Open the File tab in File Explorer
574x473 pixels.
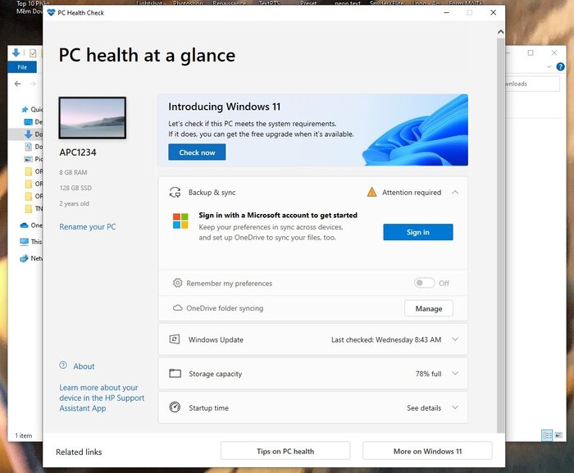pyautogui.click(x=22, y=67)
